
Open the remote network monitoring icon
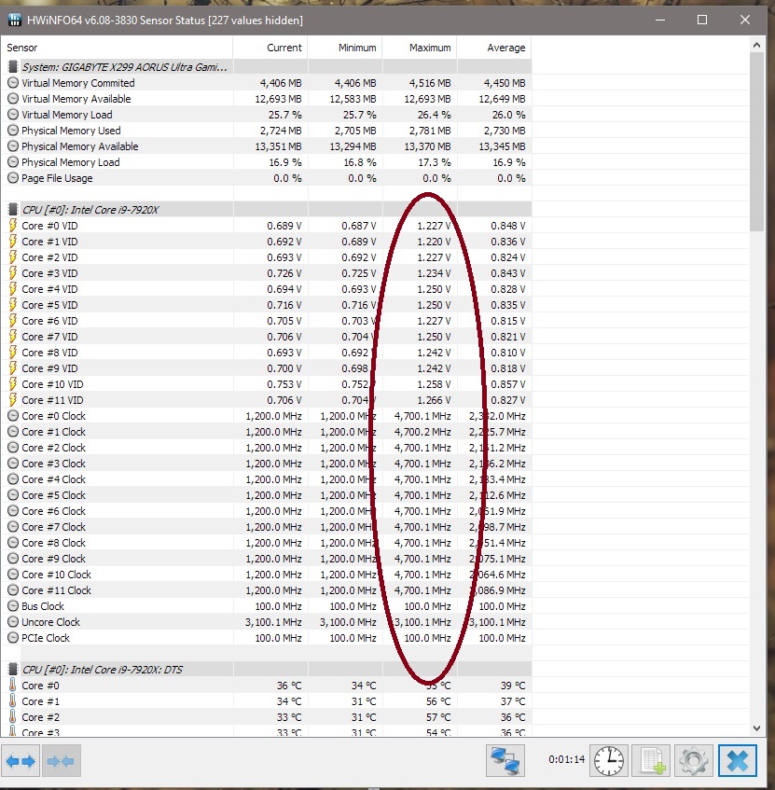[505, 761]
